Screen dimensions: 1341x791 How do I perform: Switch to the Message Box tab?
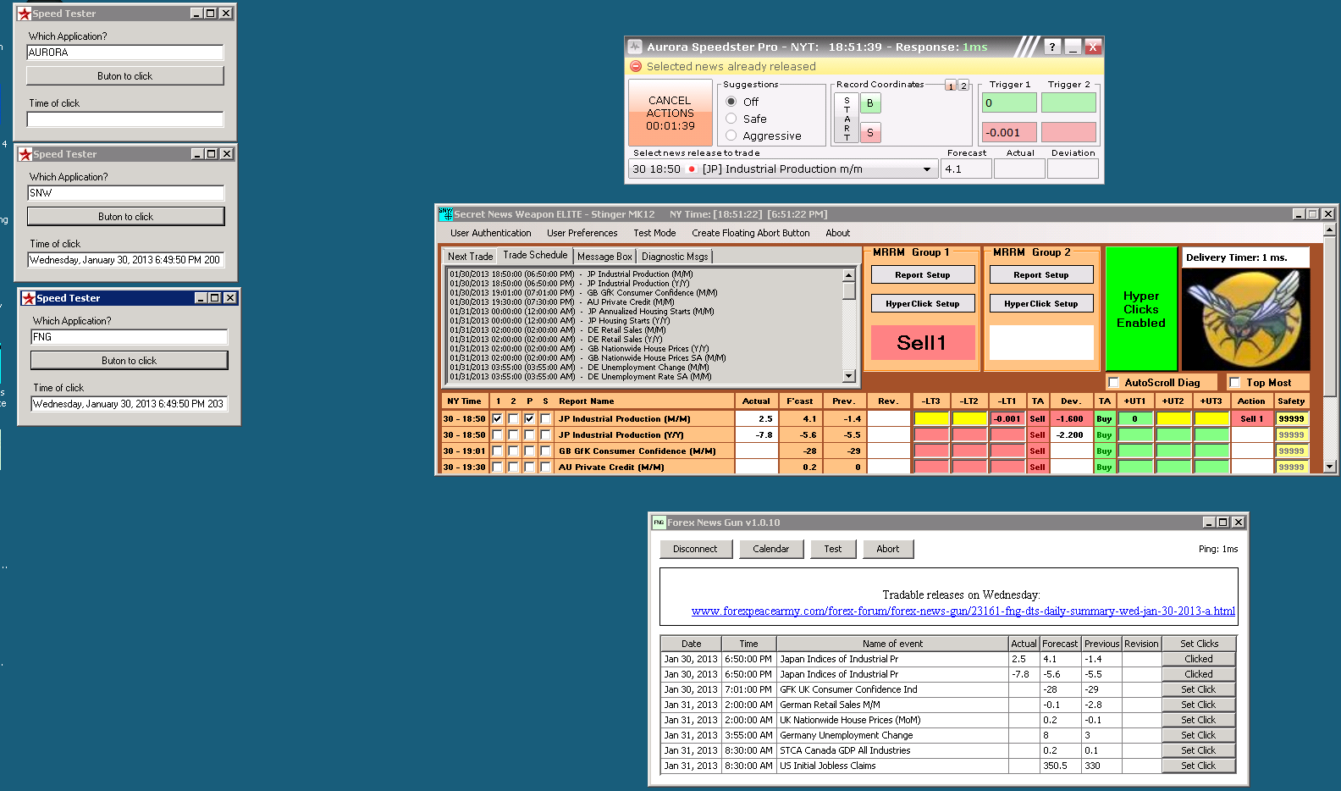604,257
